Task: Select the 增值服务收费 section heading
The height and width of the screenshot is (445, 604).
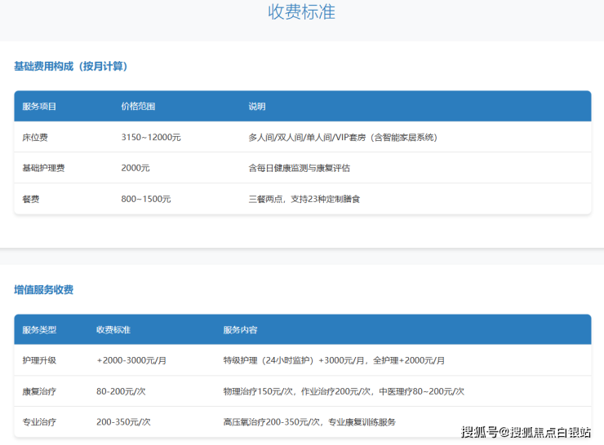Action: pos(43,289)
